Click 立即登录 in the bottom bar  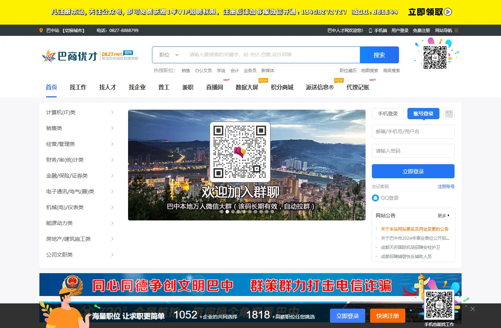[348, 316]
